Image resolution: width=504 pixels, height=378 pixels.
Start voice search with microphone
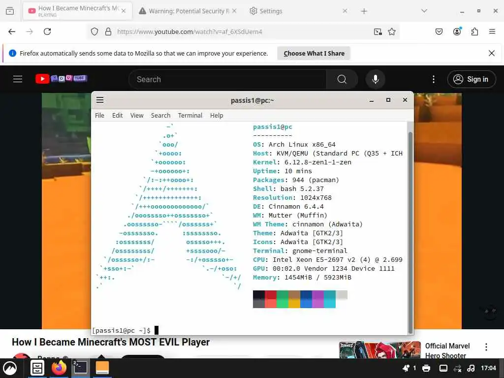[375, 79]
